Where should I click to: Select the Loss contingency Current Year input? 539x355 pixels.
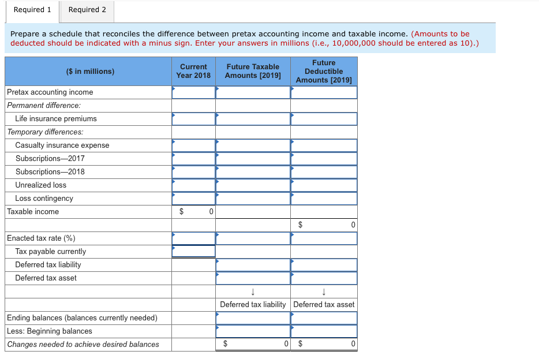coord(193,198)
